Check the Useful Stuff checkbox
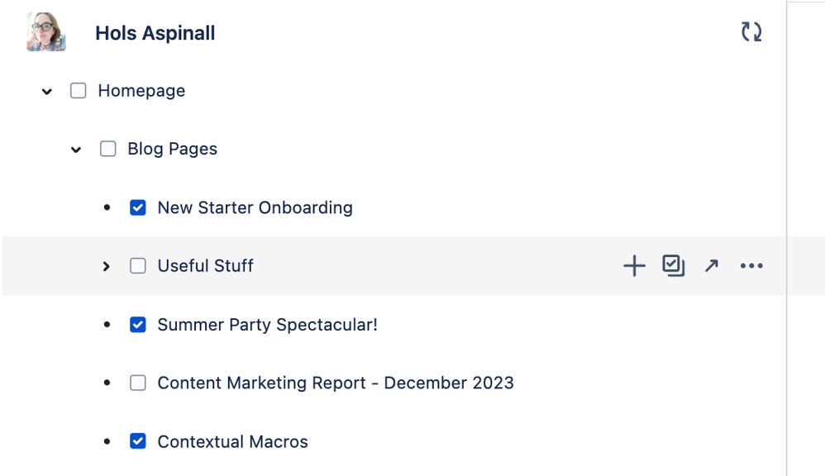Screen dimensions: 825x476 [x=138, y=266]
